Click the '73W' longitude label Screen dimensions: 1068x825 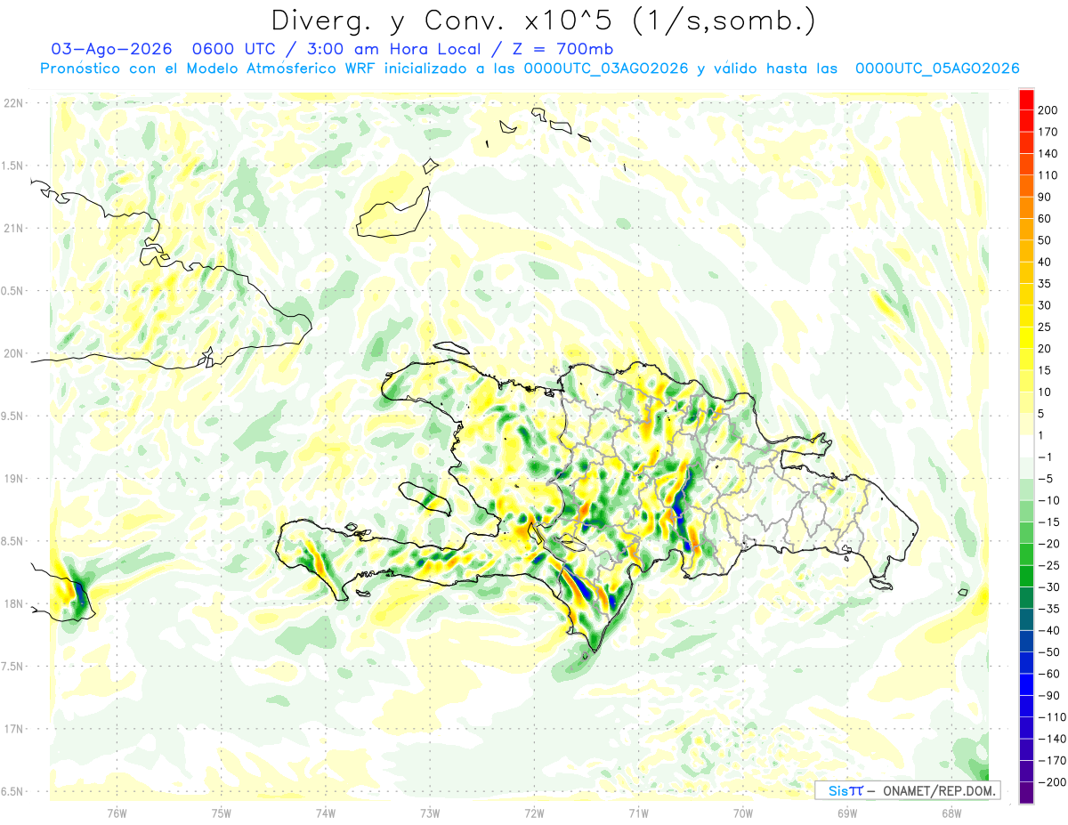coord(430,813)
